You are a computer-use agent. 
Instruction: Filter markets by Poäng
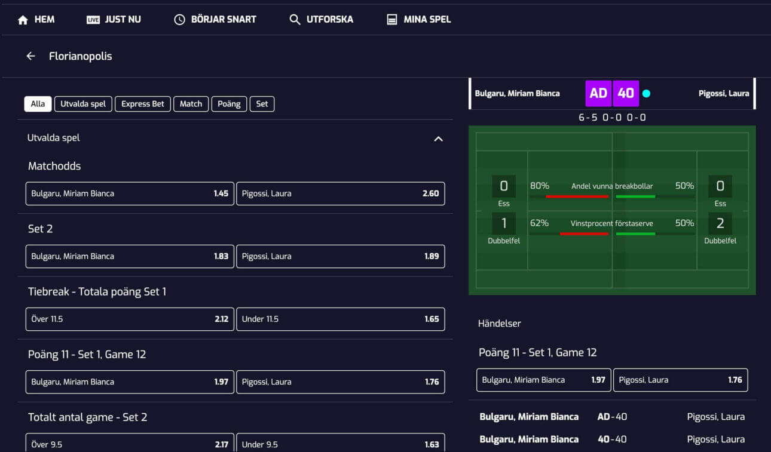pos(229,104)
